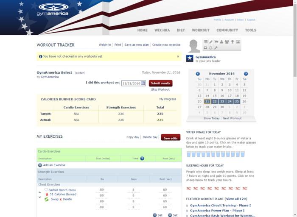
Task: Toggle the seventh sleep sheep icon
Action: (230, 189)
